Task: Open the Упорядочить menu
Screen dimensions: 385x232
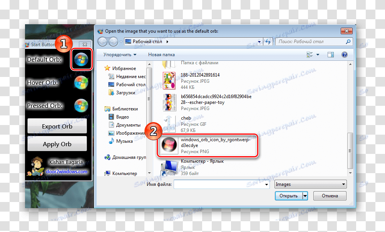Action: (120, 55)
